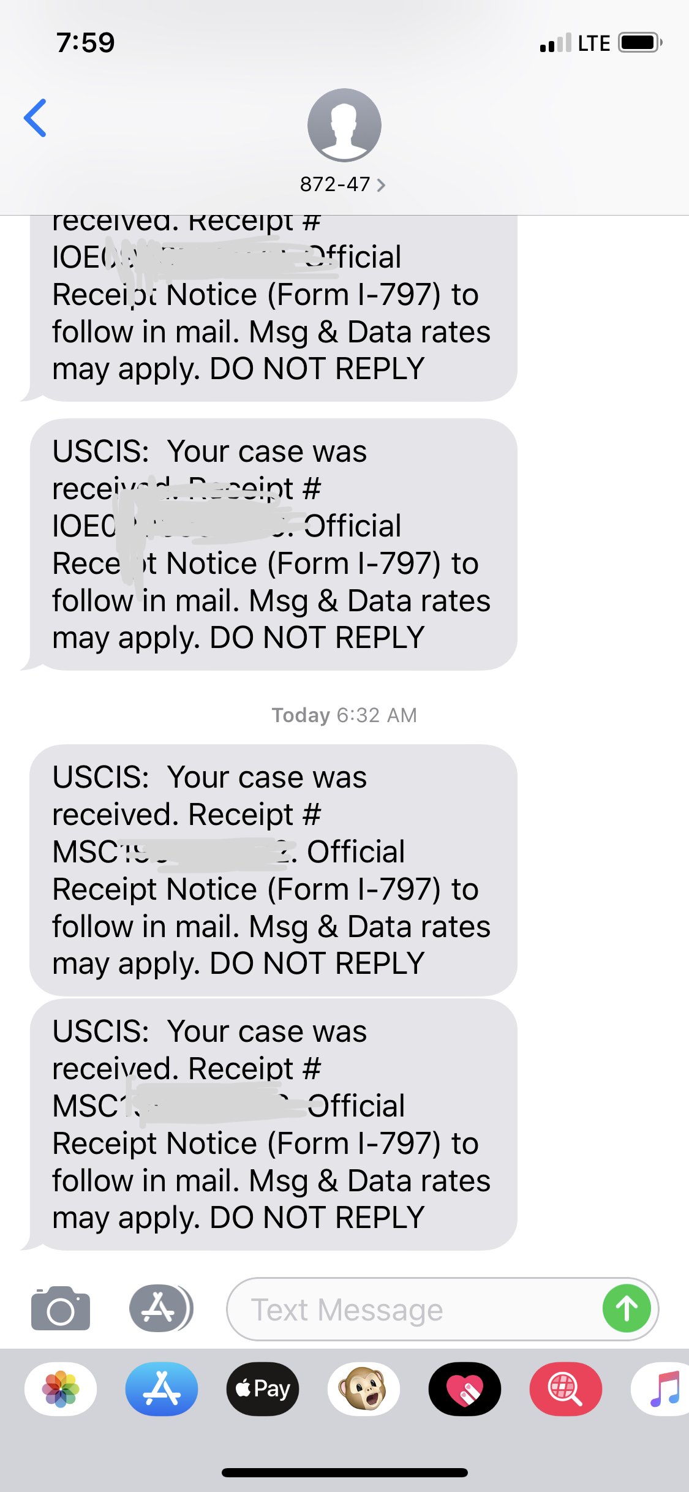Tap the USCIS IOE receipt message bubble
Viewport: 689px width, 1492px height.
pyautogui.click(x=273, y=544)
